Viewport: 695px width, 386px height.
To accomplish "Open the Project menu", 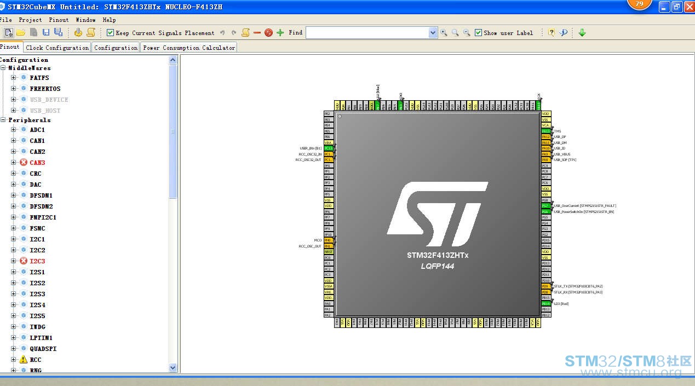I will point(30,20).
